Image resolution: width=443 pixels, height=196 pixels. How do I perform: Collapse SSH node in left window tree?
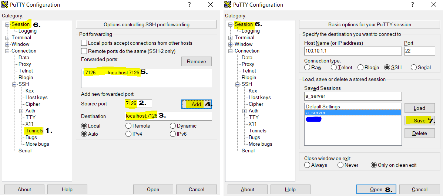(x=14, y=84)
